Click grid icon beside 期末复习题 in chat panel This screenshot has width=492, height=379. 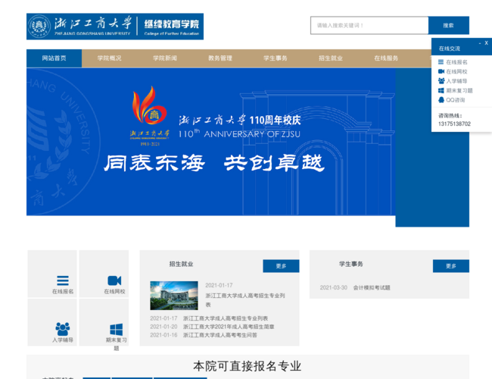pos(441,90)
